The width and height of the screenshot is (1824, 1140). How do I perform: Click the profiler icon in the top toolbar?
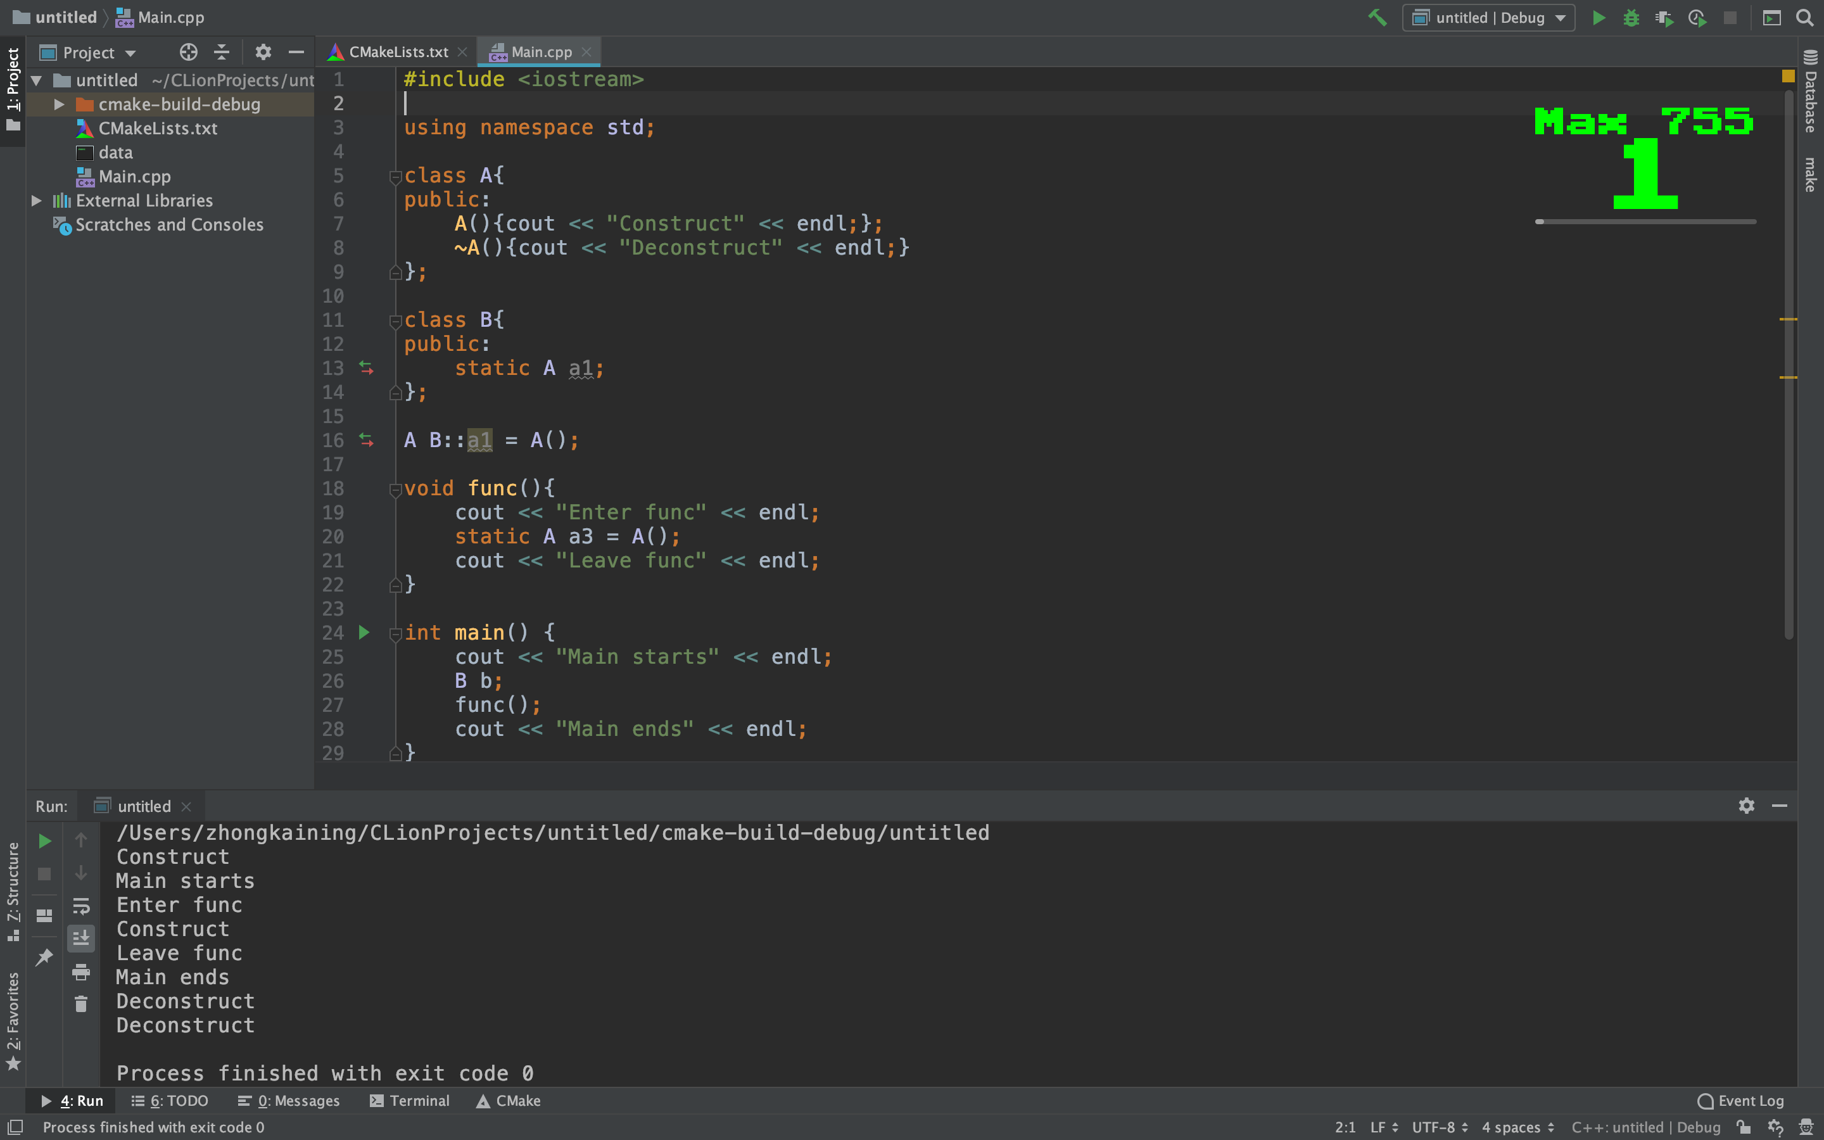(1697, 17)
